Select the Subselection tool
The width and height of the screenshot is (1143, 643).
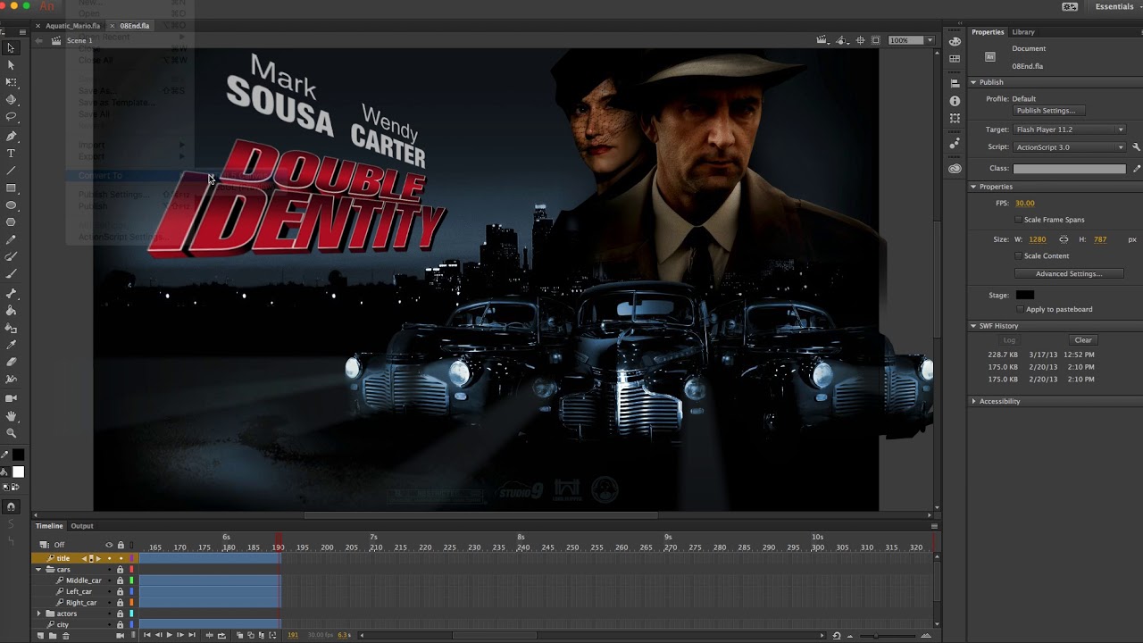[11, 65]
